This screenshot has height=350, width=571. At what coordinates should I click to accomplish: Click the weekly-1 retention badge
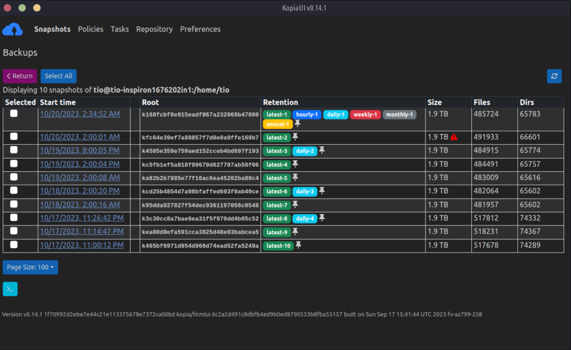365,115
